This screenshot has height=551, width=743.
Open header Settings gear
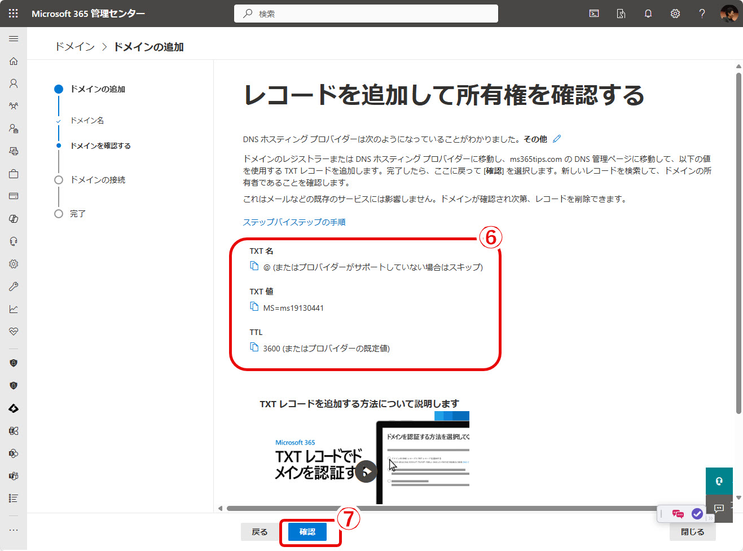[675, 14]
